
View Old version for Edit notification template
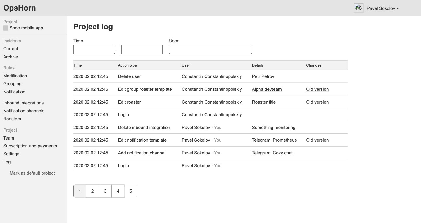[x=318, y=140]
